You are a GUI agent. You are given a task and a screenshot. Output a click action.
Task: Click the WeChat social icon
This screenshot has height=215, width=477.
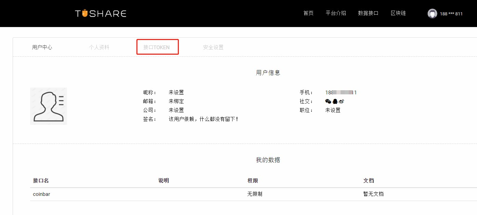(x=328, y=101)
